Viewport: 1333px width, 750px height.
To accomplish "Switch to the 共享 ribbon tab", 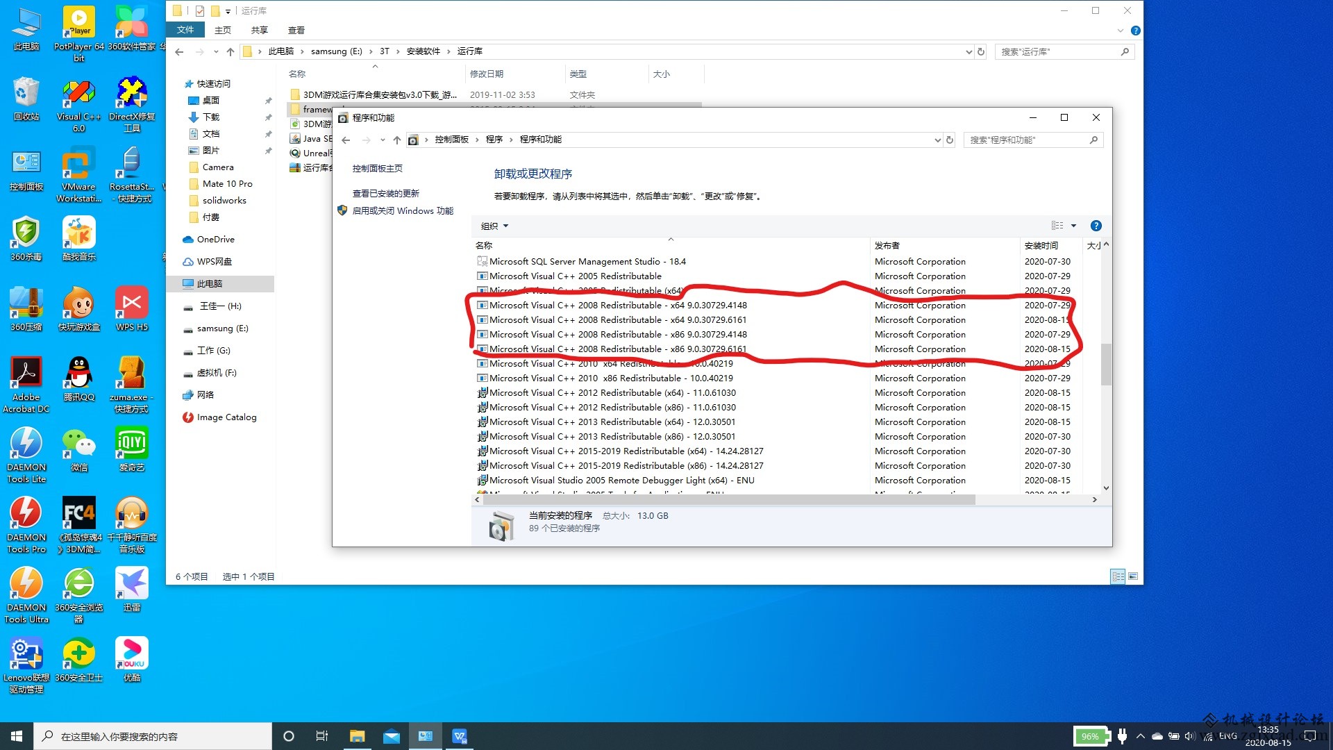I will coord(260,30).
